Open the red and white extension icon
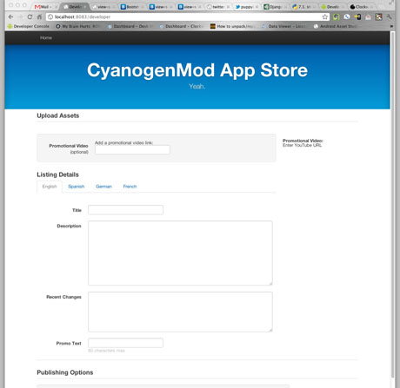Screen dimensions: 400x388 (x=368, y=17)
